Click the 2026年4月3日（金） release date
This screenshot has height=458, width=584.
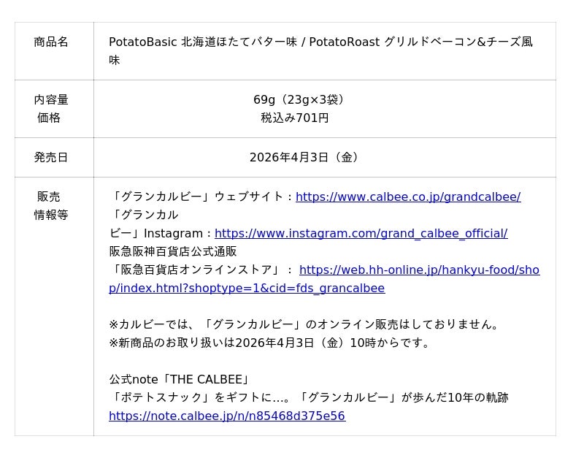click(x=304, y=157)
